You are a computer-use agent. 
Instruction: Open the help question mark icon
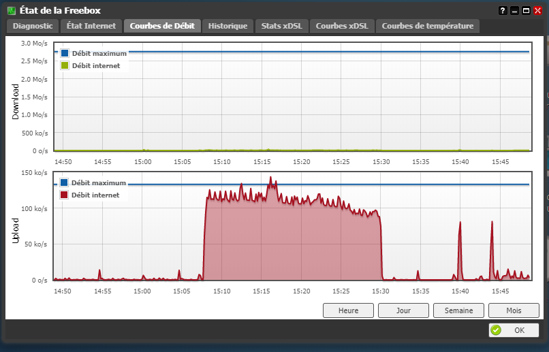tap(503, 10)
